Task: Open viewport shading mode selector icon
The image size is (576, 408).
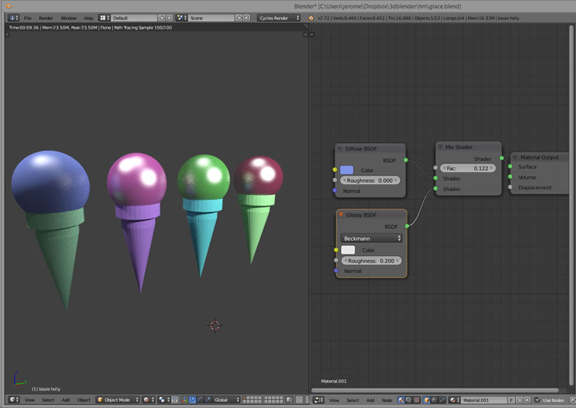Action: click(x=148, y=400)
